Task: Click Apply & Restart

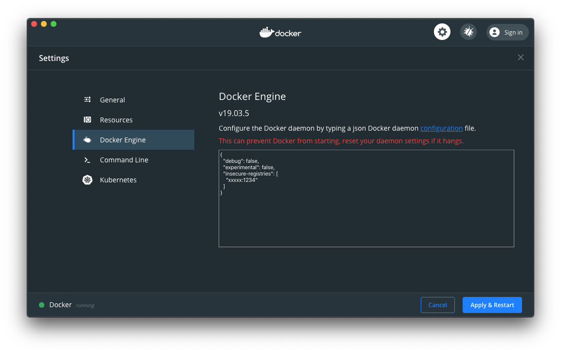Action: 492,305
